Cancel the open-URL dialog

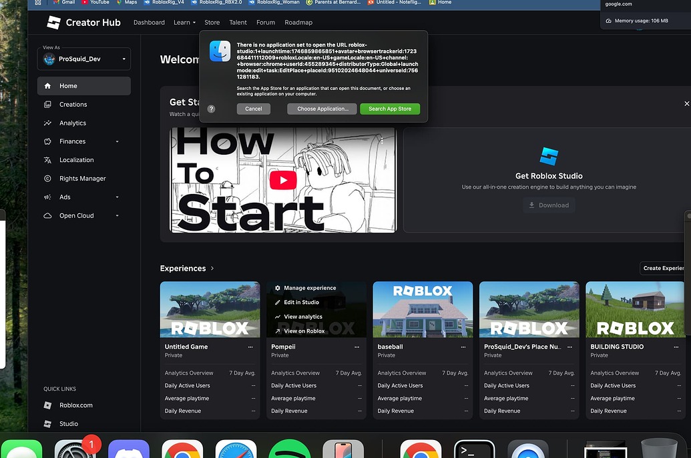click(253, 108)
